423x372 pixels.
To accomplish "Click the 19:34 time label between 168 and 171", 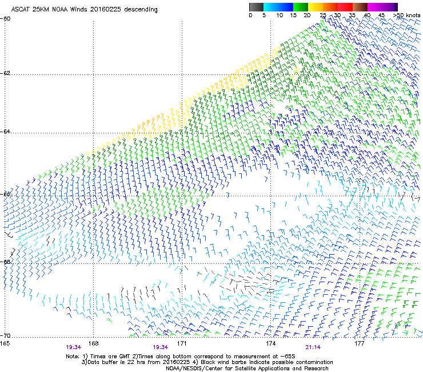I will (160, 347).
